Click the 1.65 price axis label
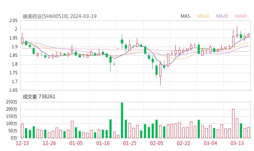The image size is (254, 151). coord(13,90)
